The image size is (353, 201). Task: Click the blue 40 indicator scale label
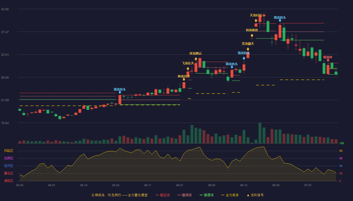point(341,166)
